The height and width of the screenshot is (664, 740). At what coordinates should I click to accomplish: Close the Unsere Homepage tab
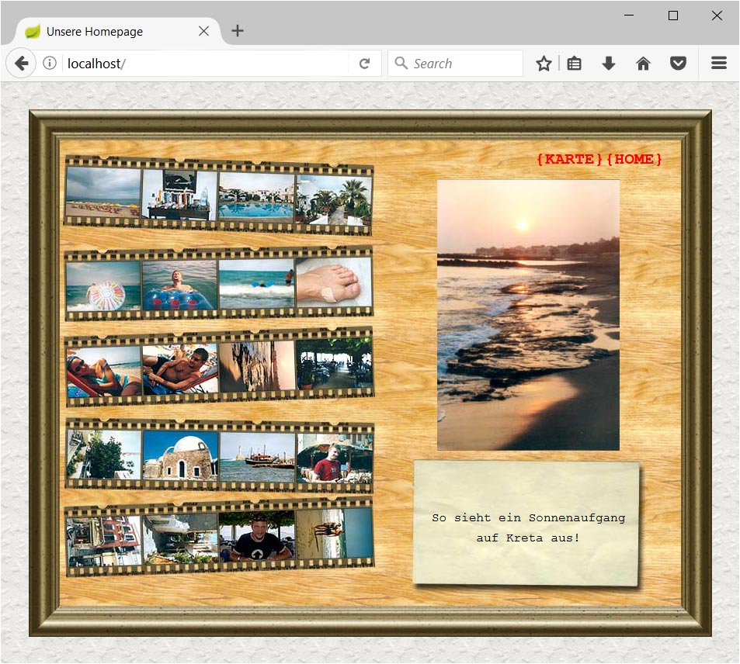tap(204, 31)
